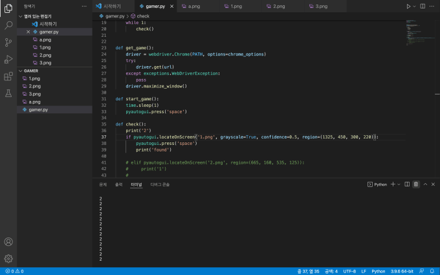
Task: Open a.png in GAMER folder
Action: [55, 102]
